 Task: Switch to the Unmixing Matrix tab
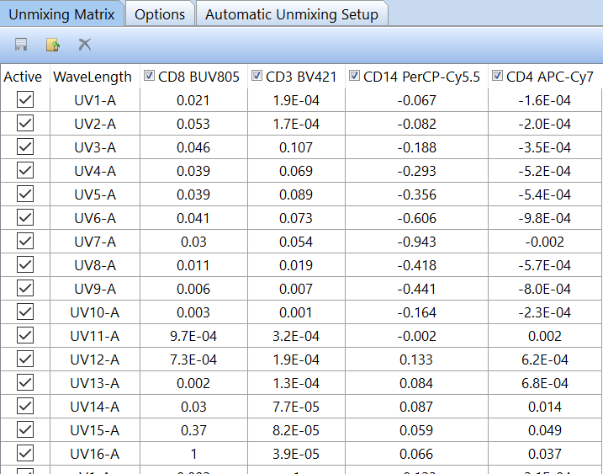[x=61, y=14]
